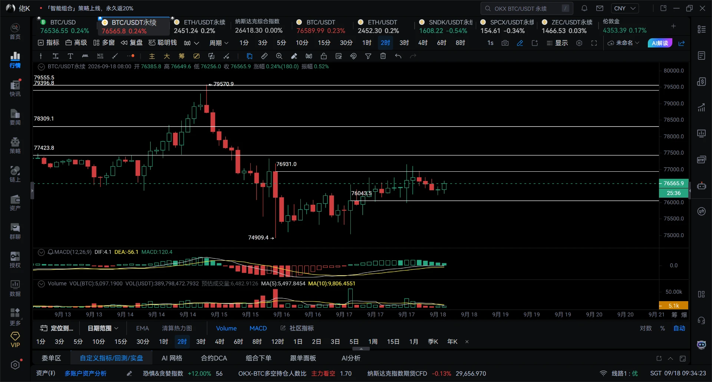Open the 群聊 group chat section

pyautogui.click(x=15, y=231)
